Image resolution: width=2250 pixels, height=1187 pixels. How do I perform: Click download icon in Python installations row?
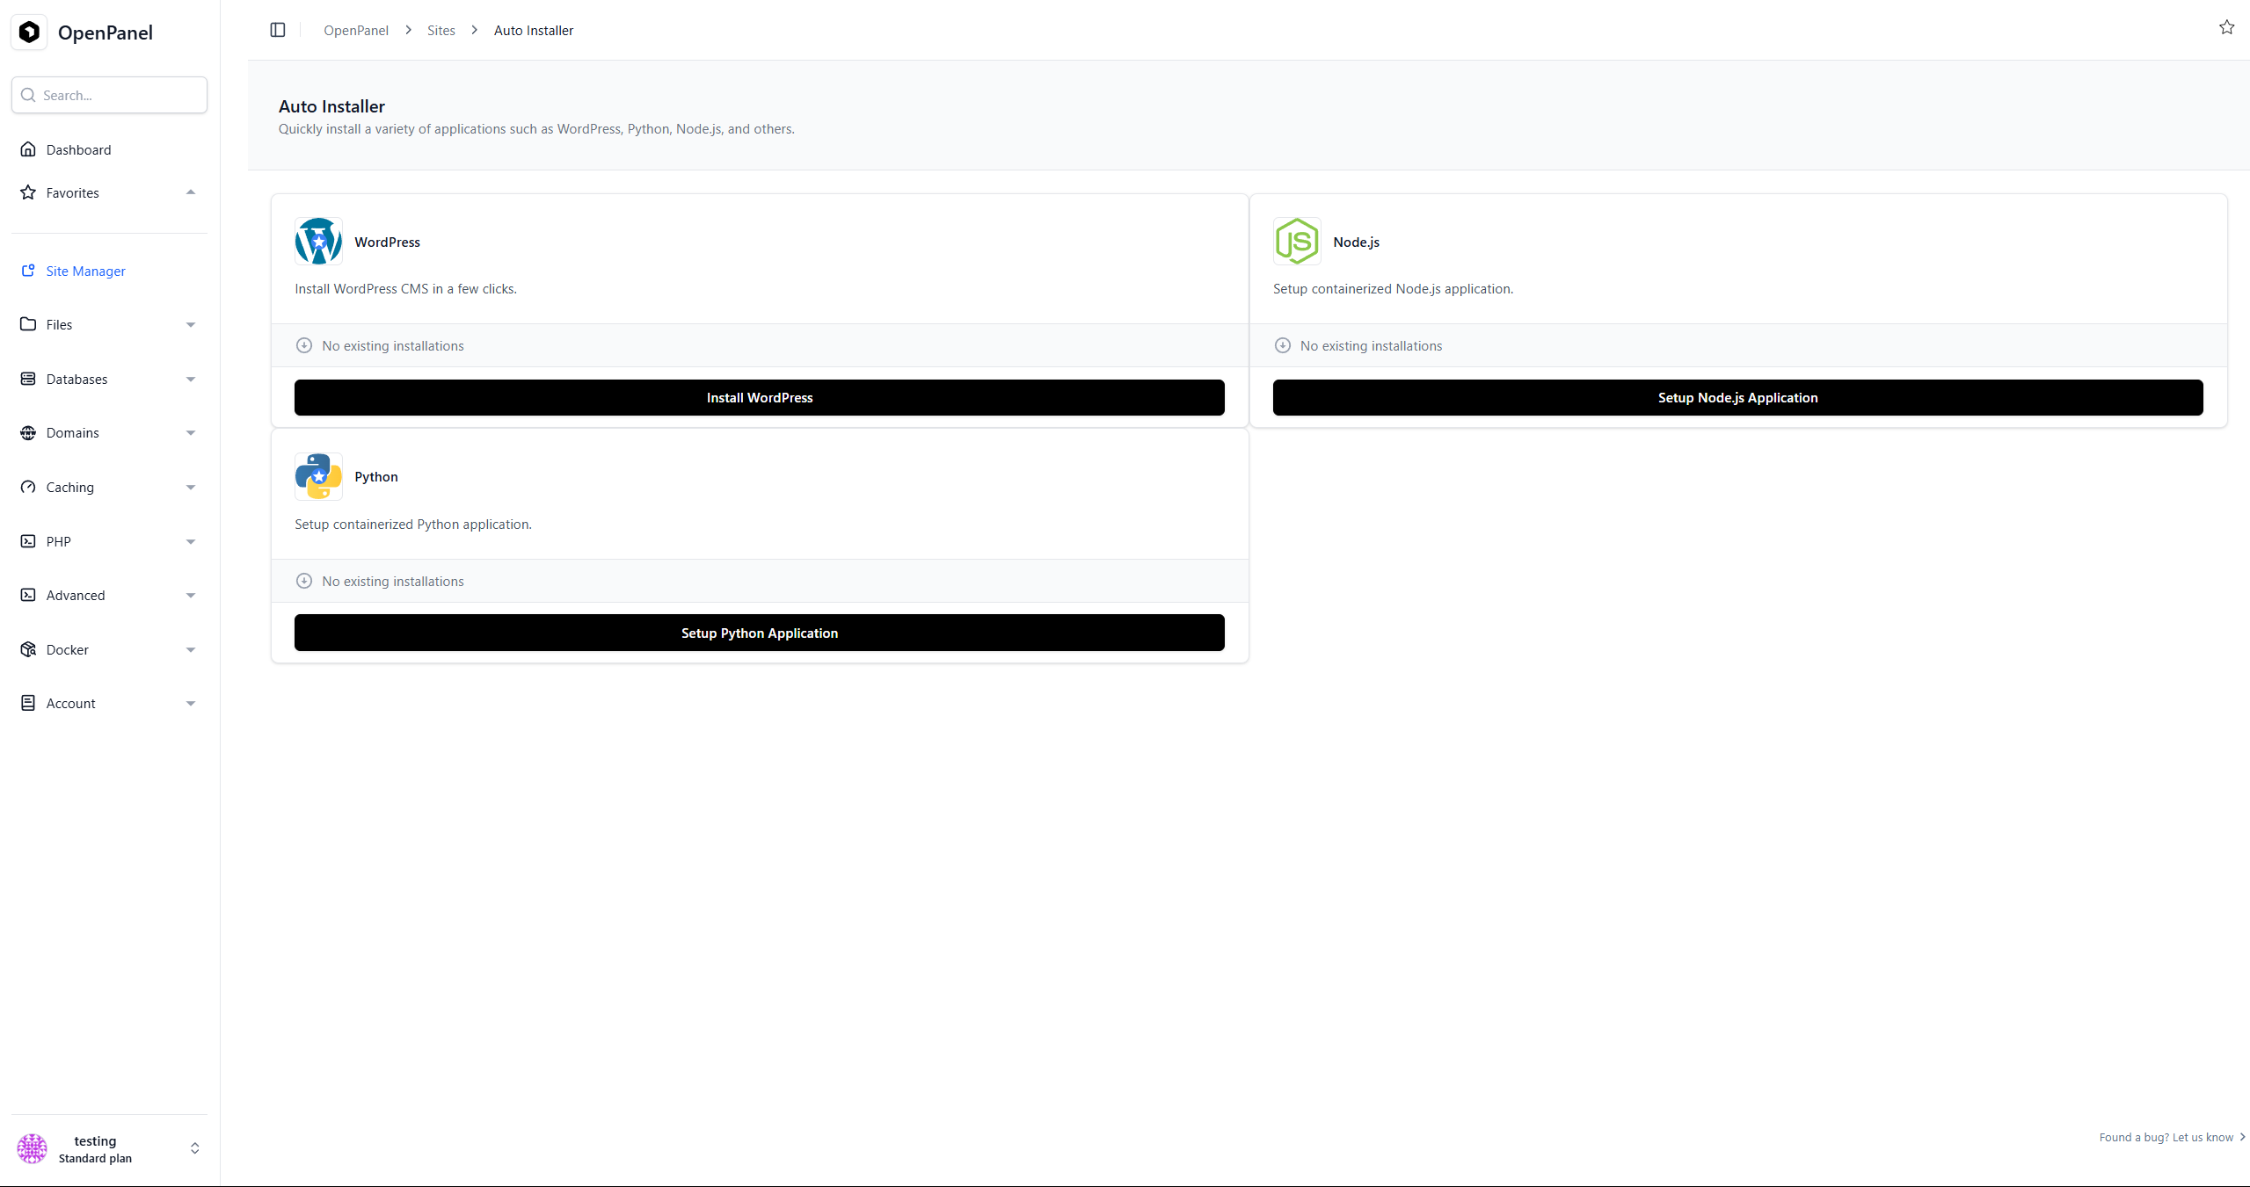pos(304,581)
